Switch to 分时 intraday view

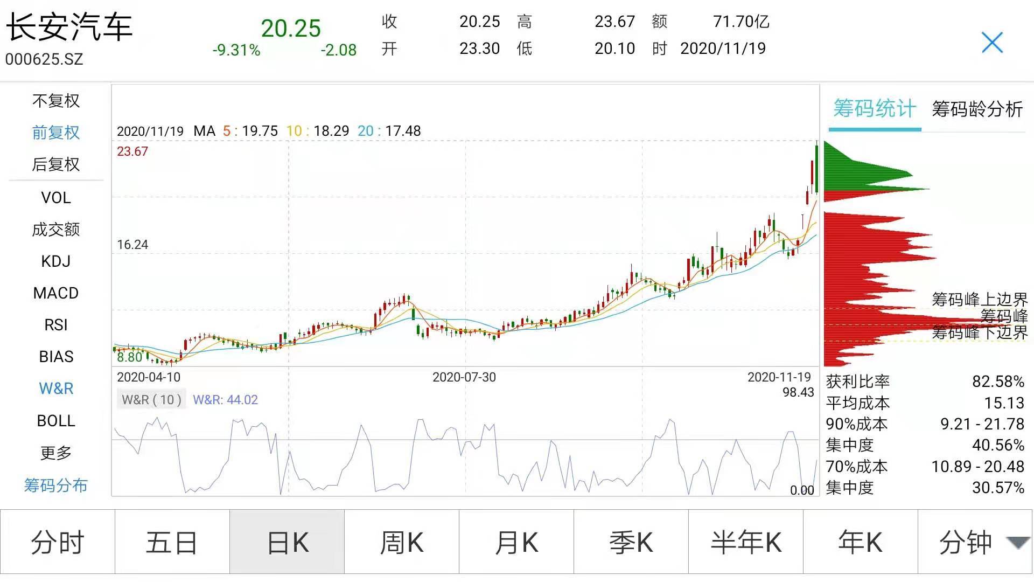(58, 543)
